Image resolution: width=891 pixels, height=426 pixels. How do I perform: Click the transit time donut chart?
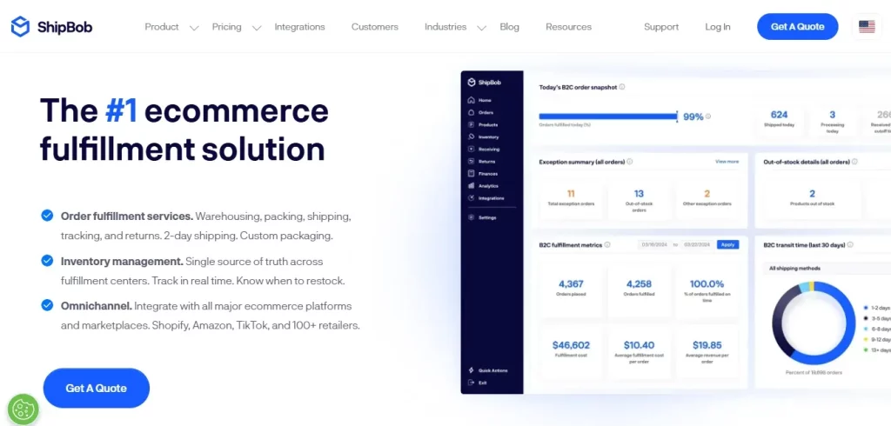814,323
